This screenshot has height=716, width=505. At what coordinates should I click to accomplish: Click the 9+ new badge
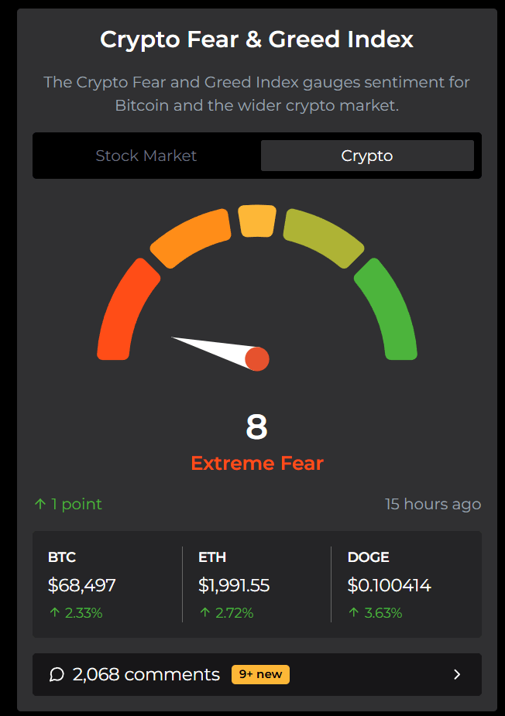point(260,674)
